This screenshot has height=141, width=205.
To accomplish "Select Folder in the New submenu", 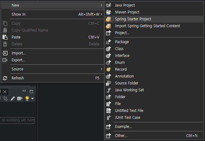I will click(154, 97).
